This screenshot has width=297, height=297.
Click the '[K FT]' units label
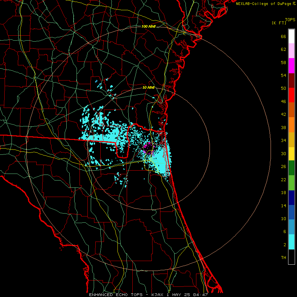click(279, 23)
